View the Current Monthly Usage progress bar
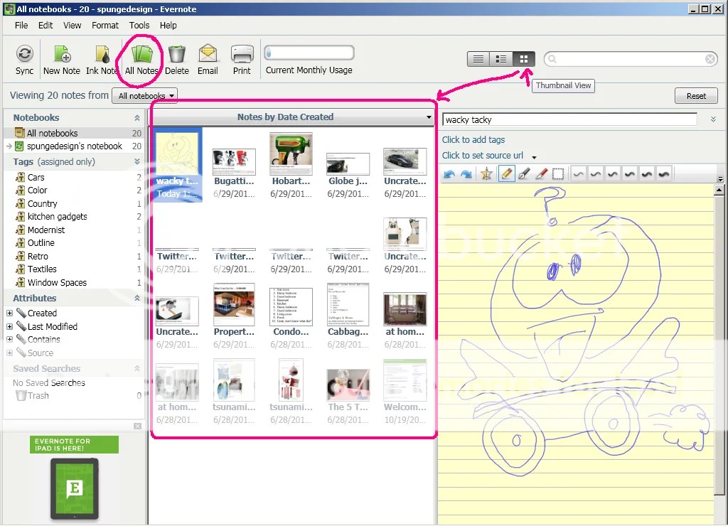The height and width of the screenshot is (526, 728). pyautogui.click(x=309, y=53)
